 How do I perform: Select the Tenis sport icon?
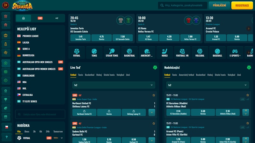(x=94, y=52)
